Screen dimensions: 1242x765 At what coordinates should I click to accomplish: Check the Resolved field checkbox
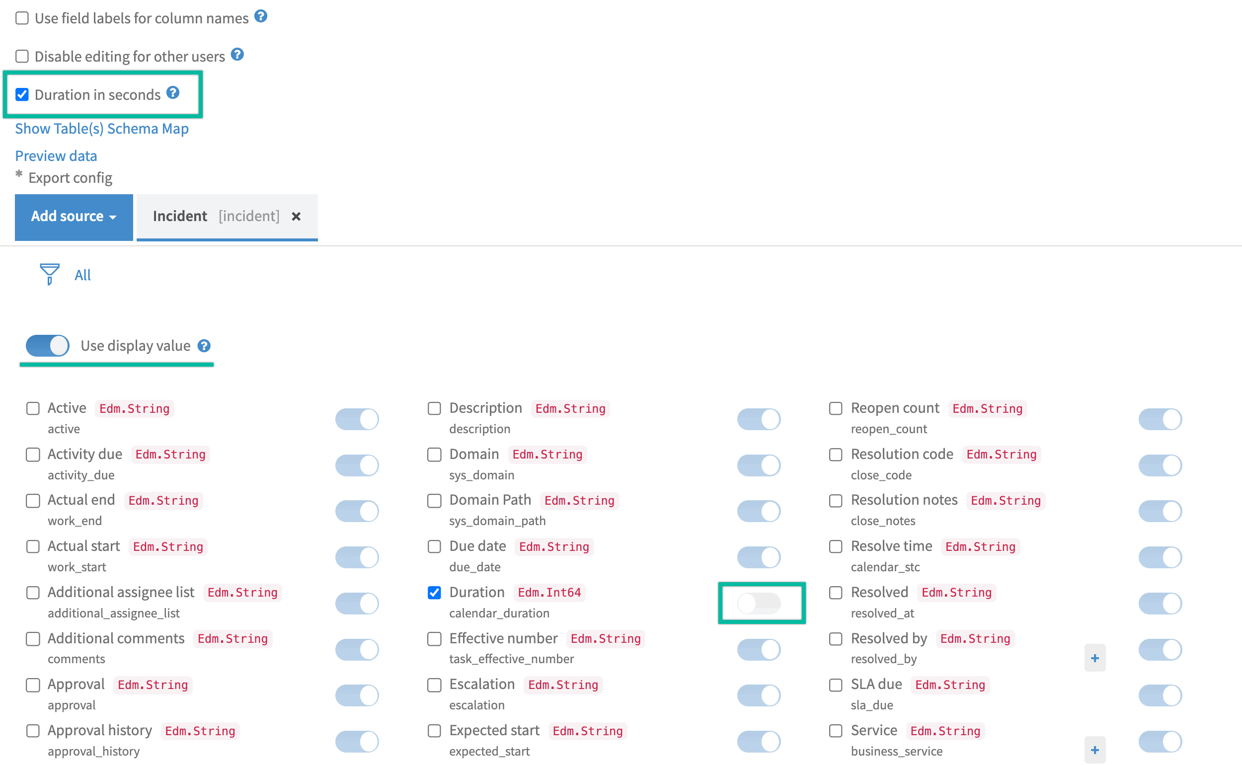836,593
